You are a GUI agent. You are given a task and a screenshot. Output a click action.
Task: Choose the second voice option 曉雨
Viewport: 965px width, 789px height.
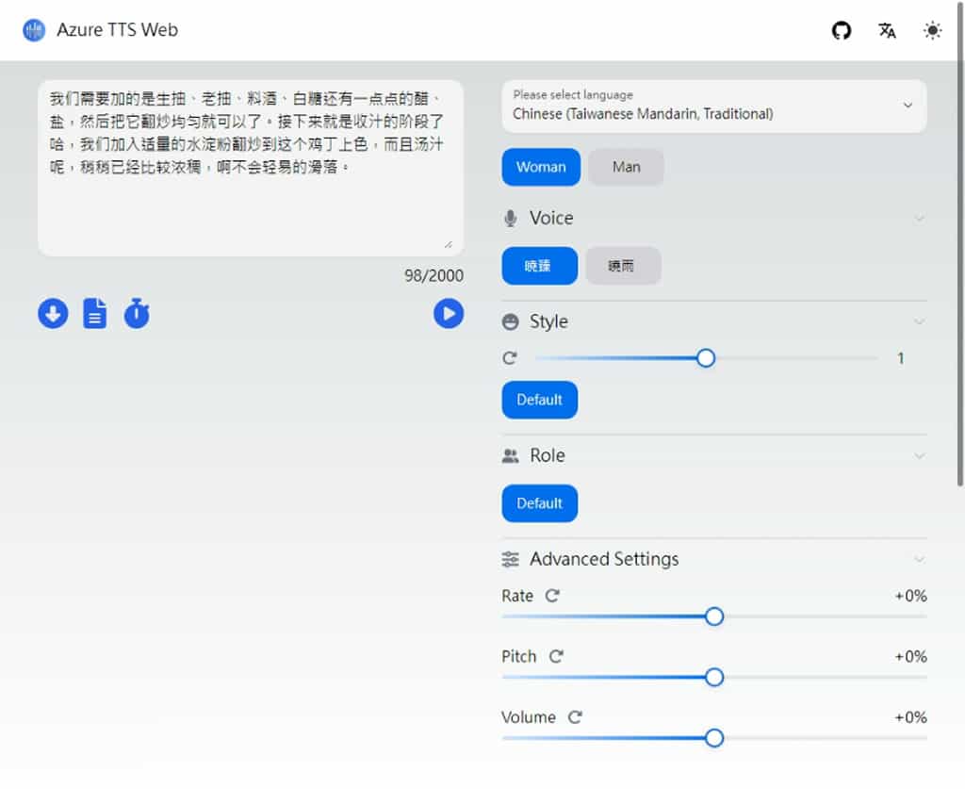click(622, 266)
